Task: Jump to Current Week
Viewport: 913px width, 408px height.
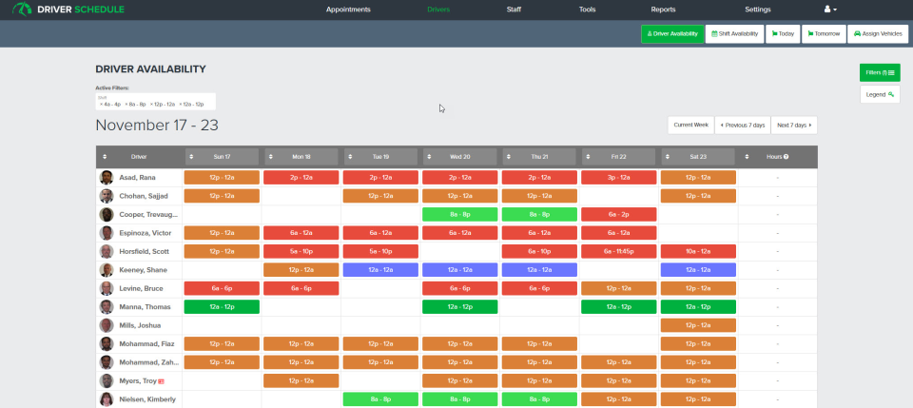Action: pos(690,126)
